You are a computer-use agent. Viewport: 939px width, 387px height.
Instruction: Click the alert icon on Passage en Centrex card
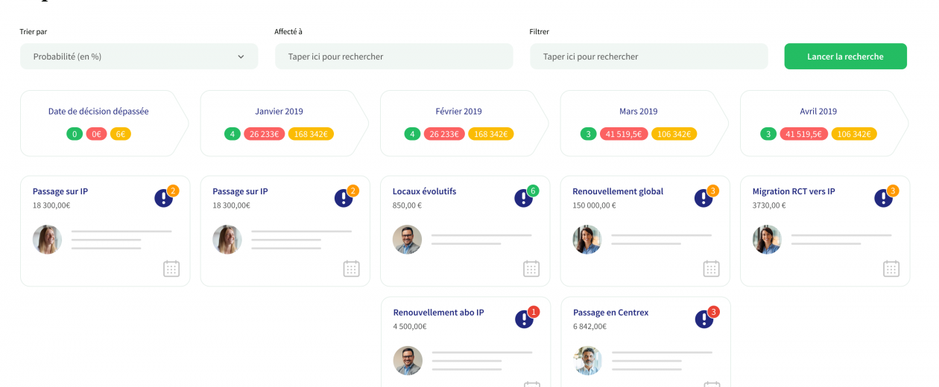click(x=704, y=319)
